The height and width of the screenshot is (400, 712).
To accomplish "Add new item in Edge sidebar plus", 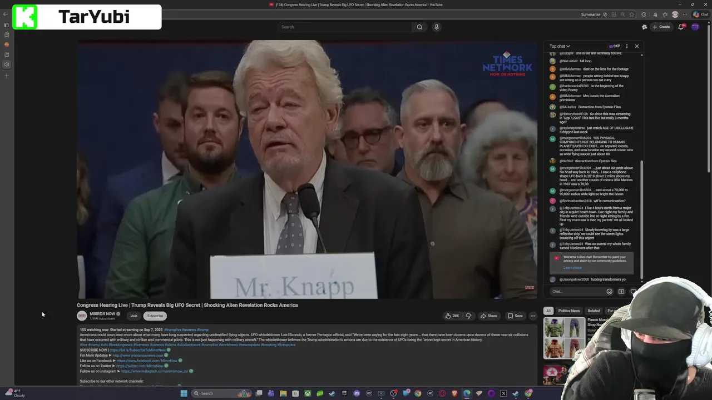I will pos(6,76).
